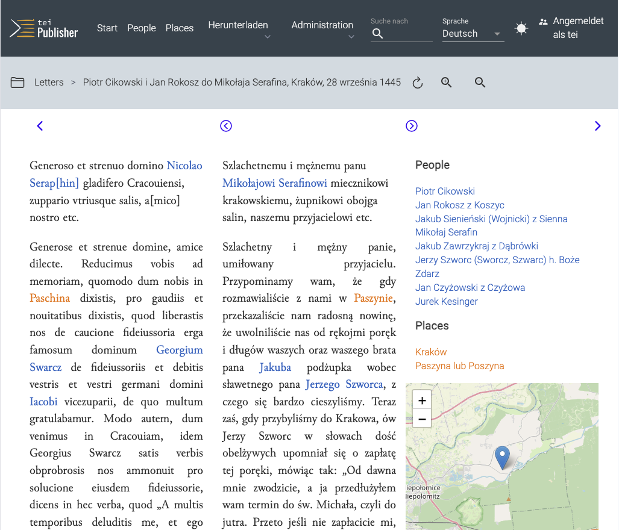Click the Suche nach search field
Screen dimensions: 619x530
point(407,34)
